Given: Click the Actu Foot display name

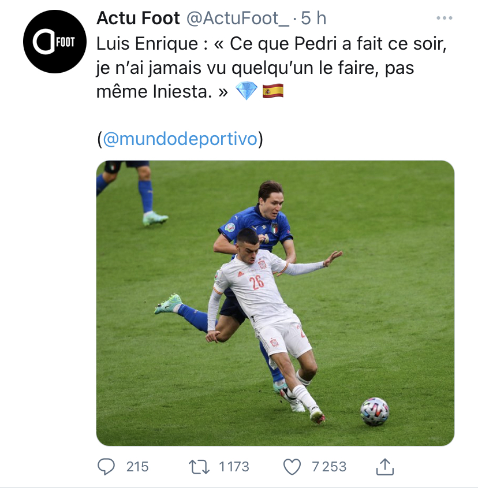Looking at the screenshot, I should 138,18.
